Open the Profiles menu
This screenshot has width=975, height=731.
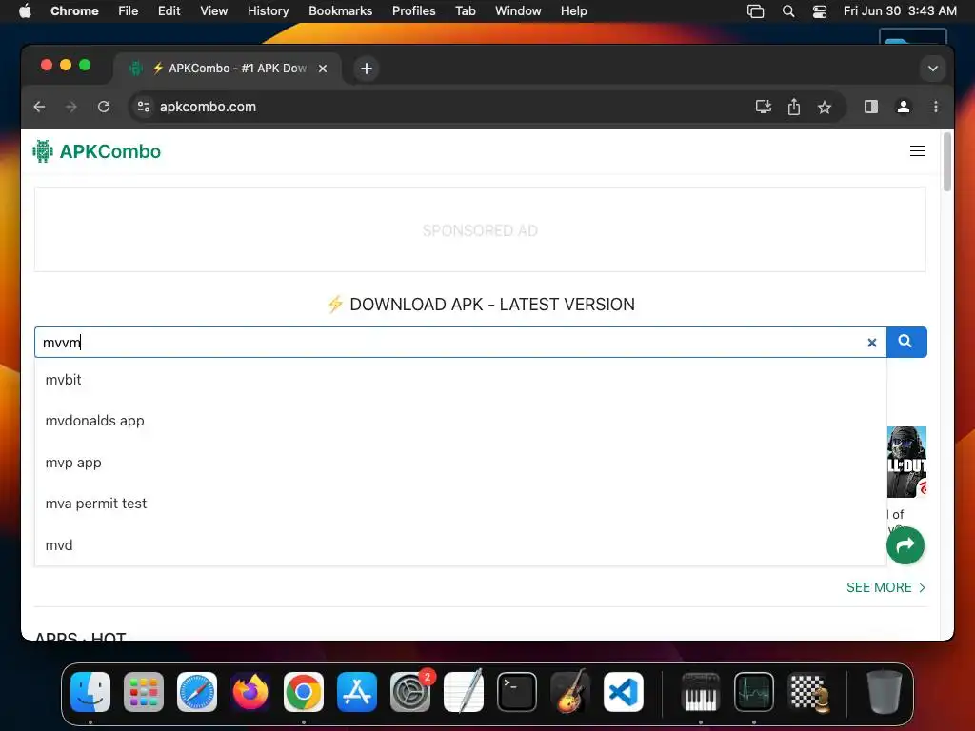pos(413,11)
